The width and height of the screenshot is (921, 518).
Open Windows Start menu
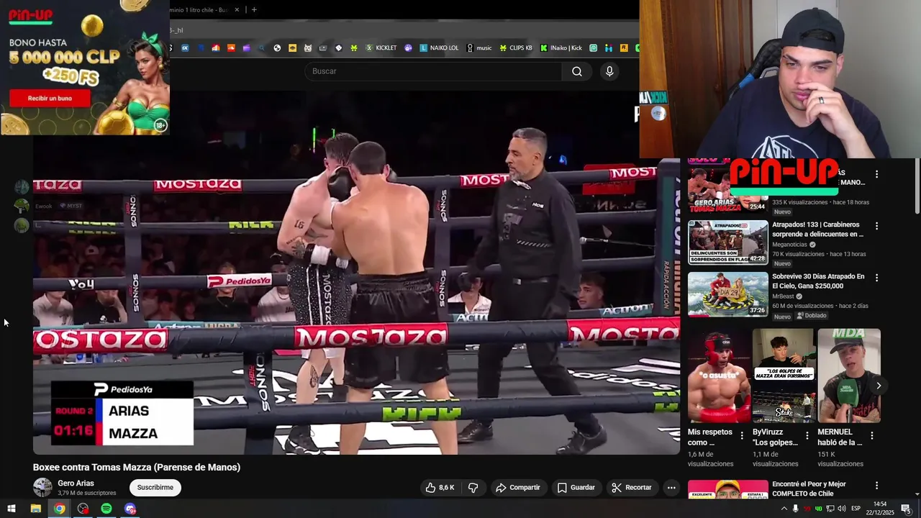point(12,509)
